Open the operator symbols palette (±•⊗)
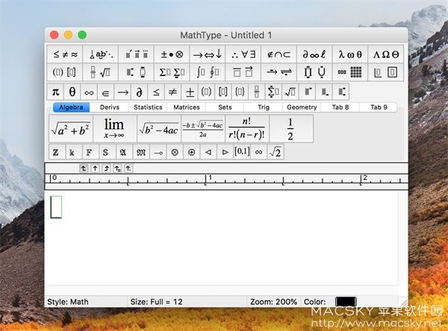 click(x=172, y=54)
